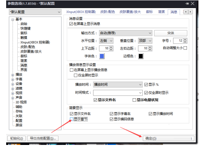The height and width of the screenshot is (148, 200).
Task: Toggle 显示文件名 in the 简要显示 group
Action: pyautogui.click(x=72, y=114)
